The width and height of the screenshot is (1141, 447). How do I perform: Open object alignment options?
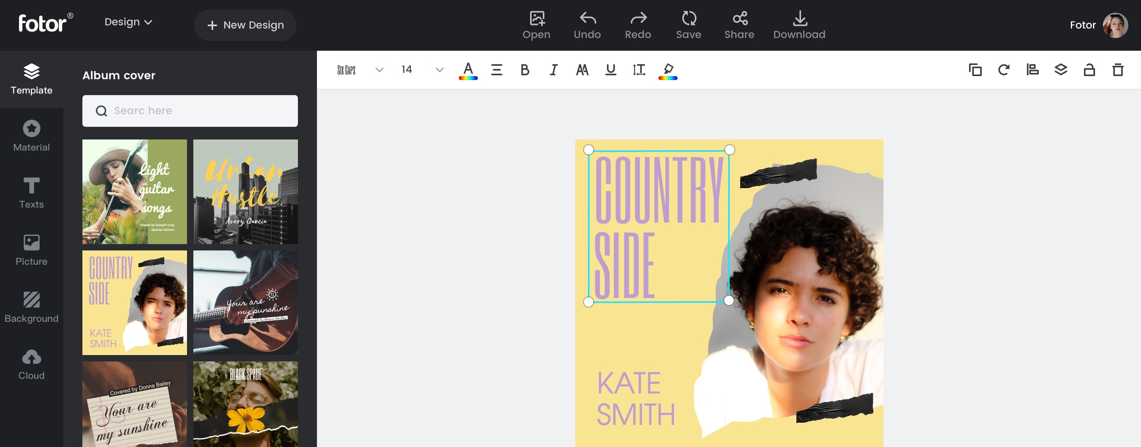[1032, 70]
